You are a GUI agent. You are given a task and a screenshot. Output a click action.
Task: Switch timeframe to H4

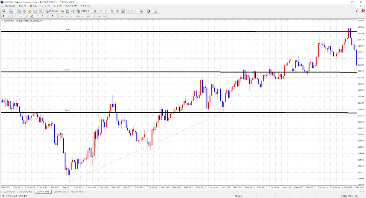88,16
